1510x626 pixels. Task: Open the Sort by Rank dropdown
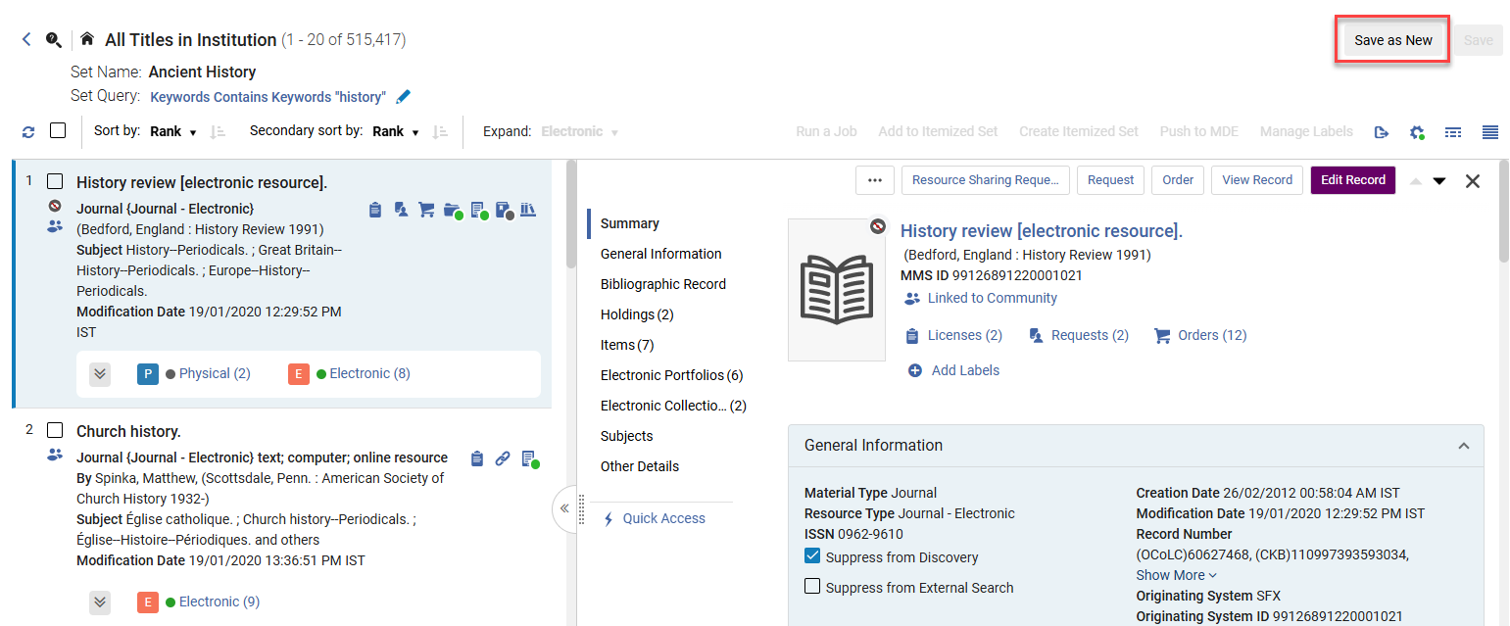point(173,131)
